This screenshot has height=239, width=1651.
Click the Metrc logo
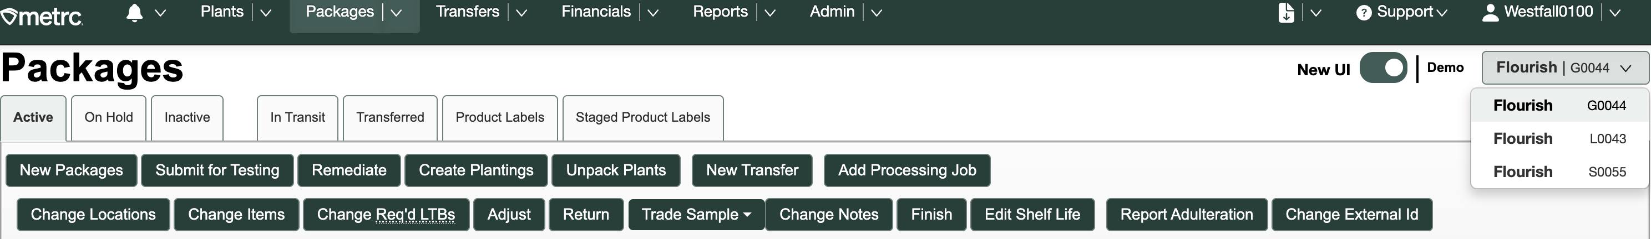point(42,15)
